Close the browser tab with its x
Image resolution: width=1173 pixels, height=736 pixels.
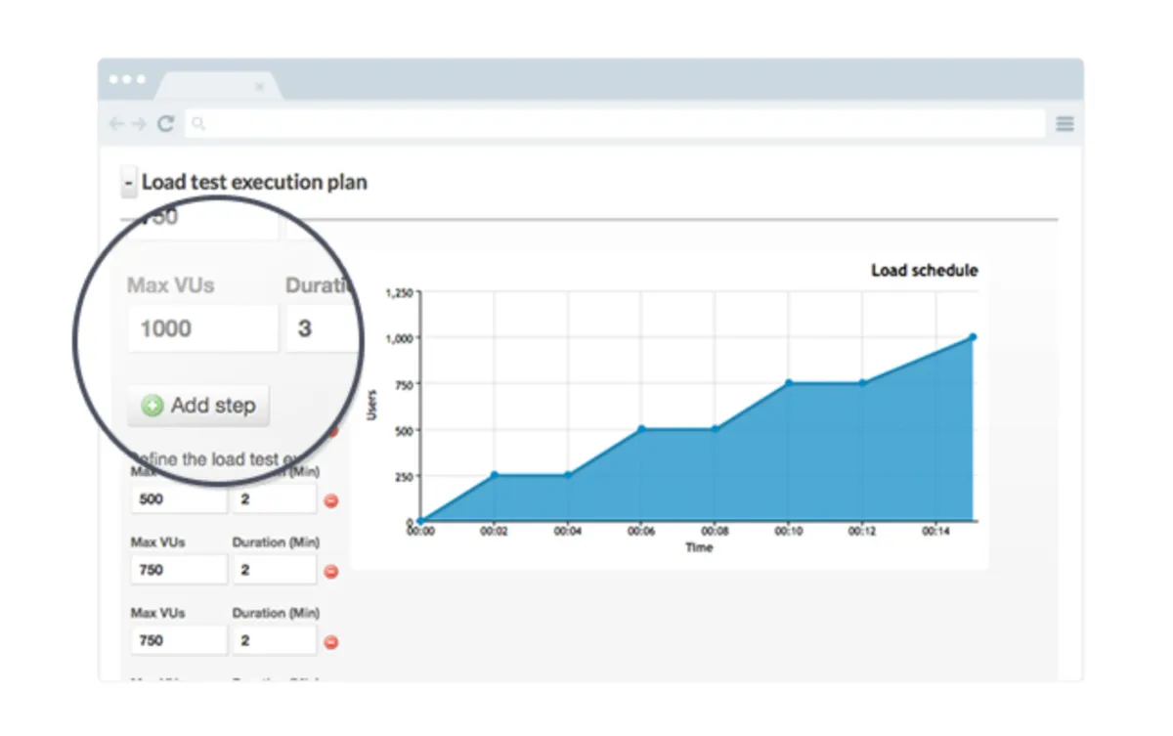[259, 87]
